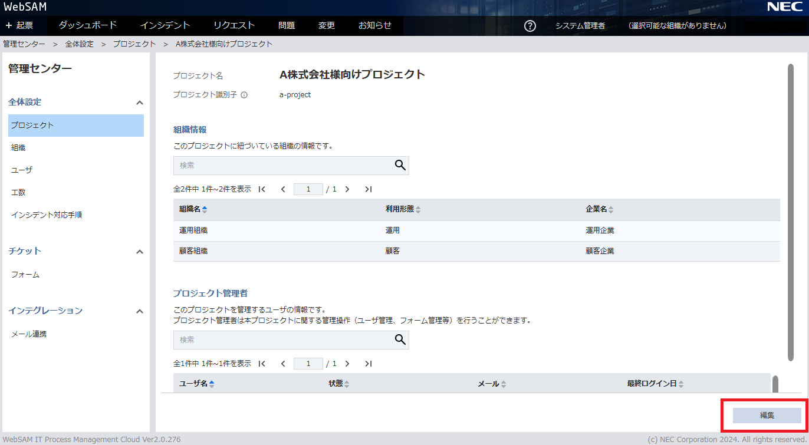The width and height of the screenshot is (809, 445).
Task: Sort organization table by 組織名 column
Action: (x=193, y=210)
